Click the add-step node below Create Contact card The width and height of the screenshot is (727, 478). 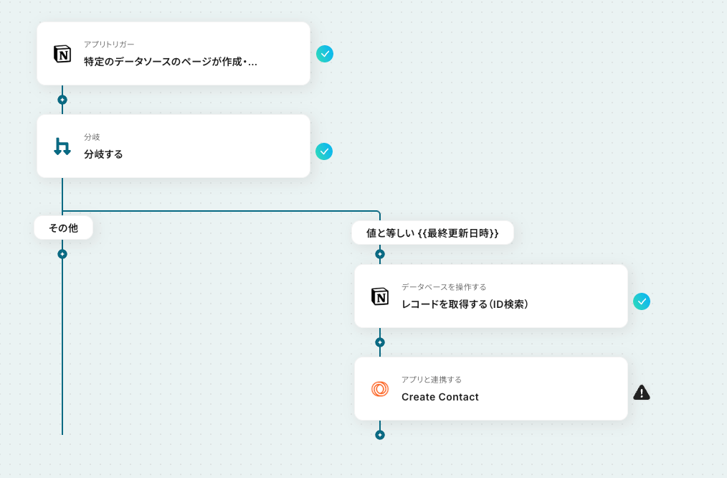380,435
